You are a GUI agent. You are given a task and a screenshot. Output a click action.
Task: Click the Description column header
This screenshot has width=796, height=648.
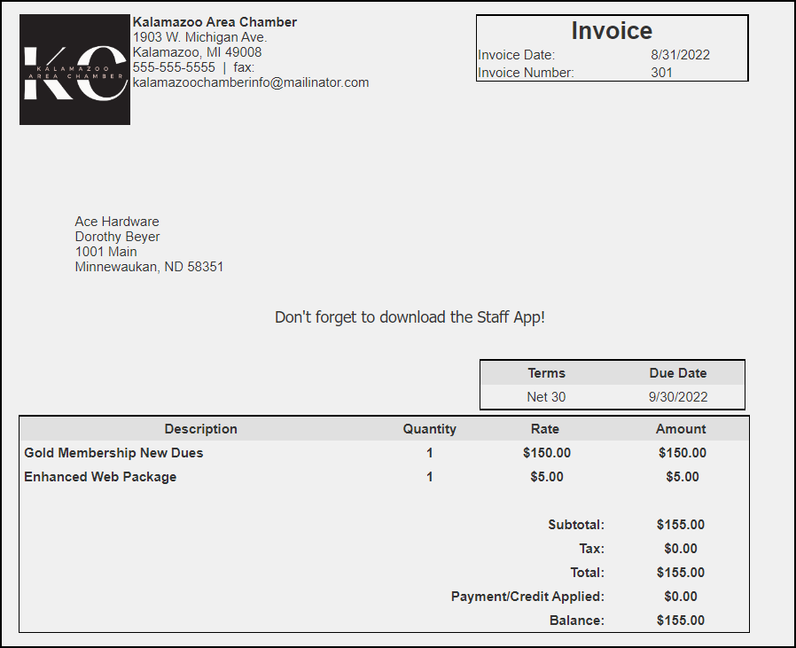pyautogui.click(x=201, y=429)
